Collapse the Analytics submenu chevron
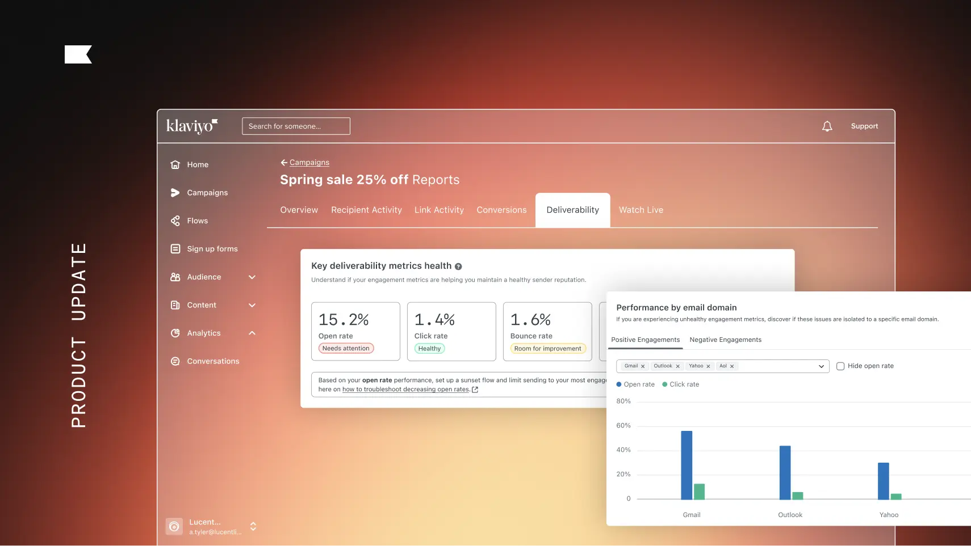Screen dimensions: 971x546 pyautogui.click(x=252, y=333)
